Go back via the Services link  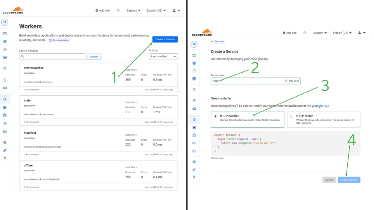218,41
